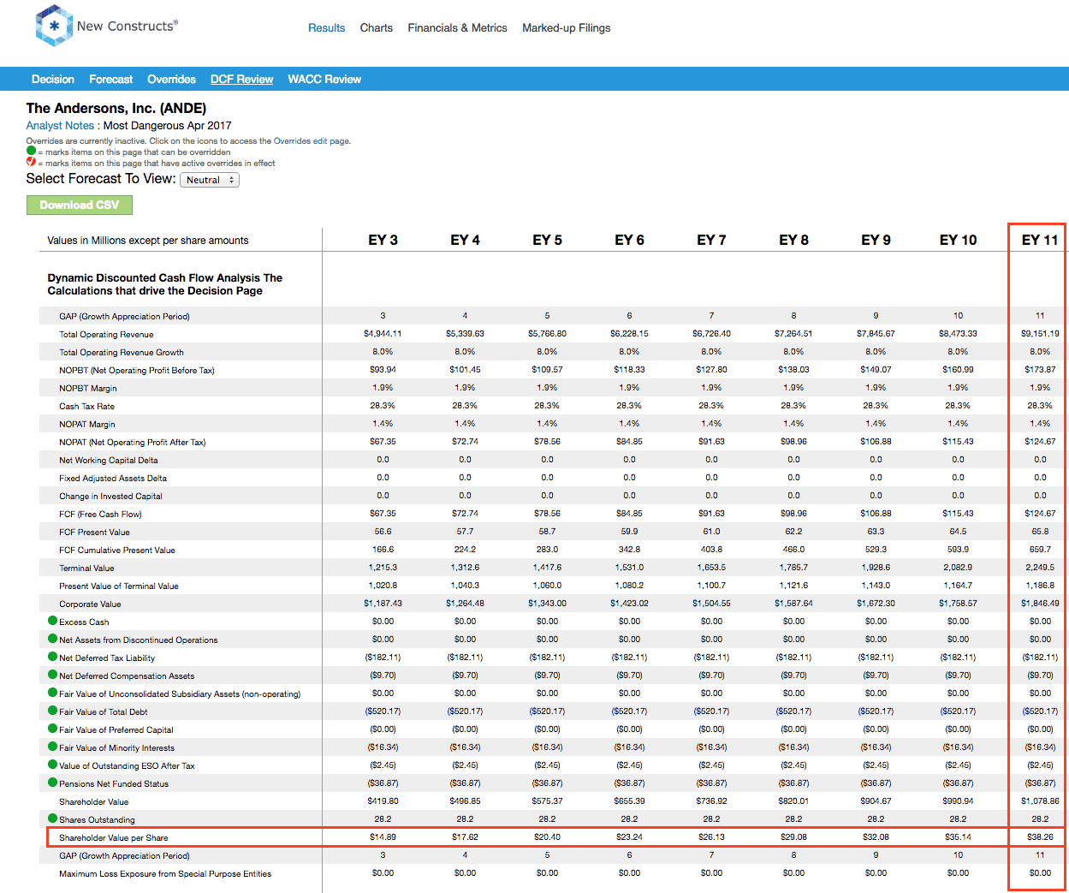Open override icon beside Fair Value of Total Debt
The image size is (1069, 893).
(53, 711)
